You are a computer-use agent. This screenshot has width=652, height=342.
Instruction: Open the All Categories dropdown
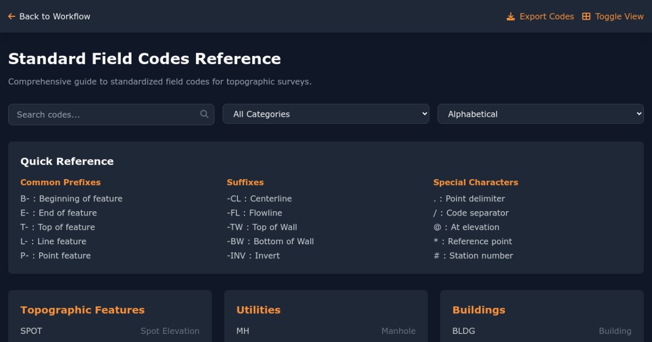pyautogui.click(x=326, y=114)
